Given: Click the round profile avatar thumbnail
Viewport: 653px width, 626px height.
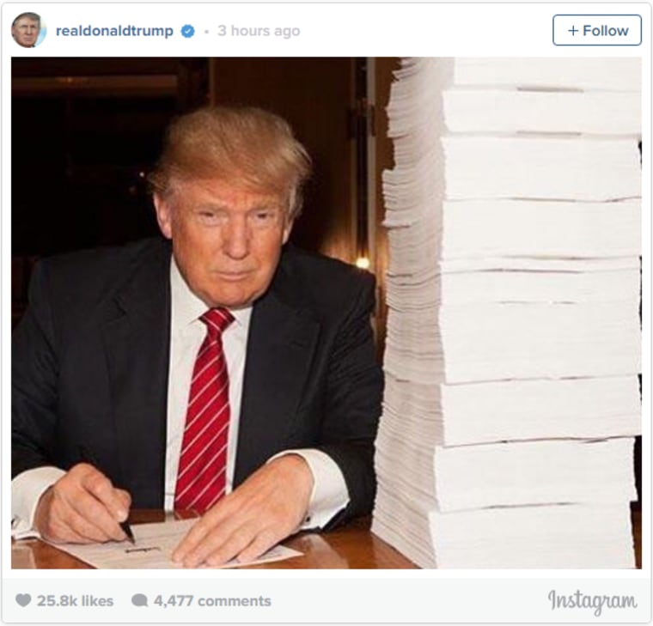Looking at the screenshot, I should click(28, 30).
